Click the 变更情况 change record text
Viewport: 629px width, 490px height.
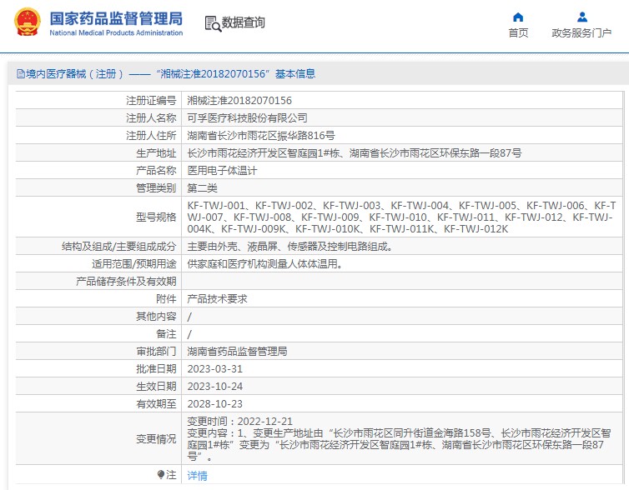pos(400,439)
